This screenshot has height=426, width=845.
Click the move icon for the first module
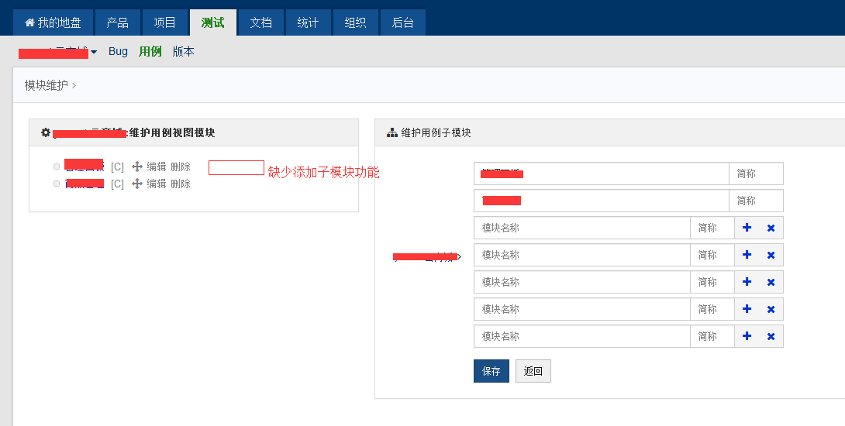[137, 167]
